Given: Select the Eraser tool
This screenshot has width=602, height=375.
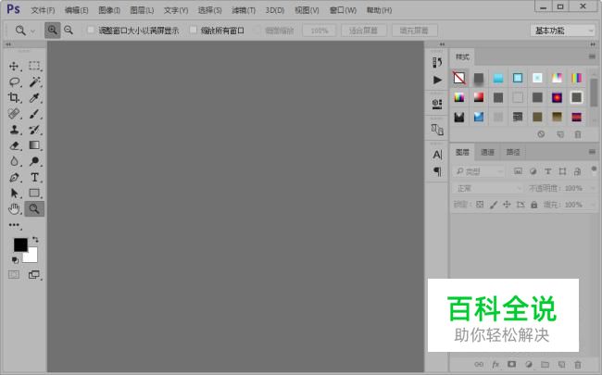Looking at the screenshot, I should (x=14, y=145).
